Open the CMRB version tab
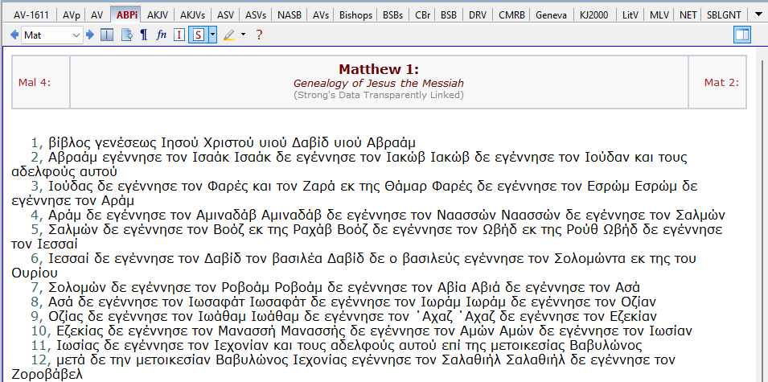Image resolution: width=768 pixels, height=382 pixels. coord(511,15)
